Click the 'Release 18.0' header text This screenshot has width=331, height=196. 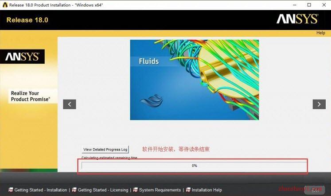tap(27, 20)
